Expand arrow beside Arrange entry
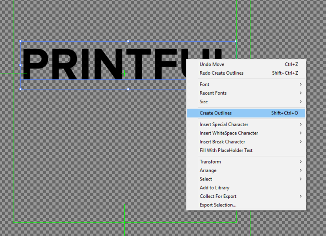 (x=301, y=170)
